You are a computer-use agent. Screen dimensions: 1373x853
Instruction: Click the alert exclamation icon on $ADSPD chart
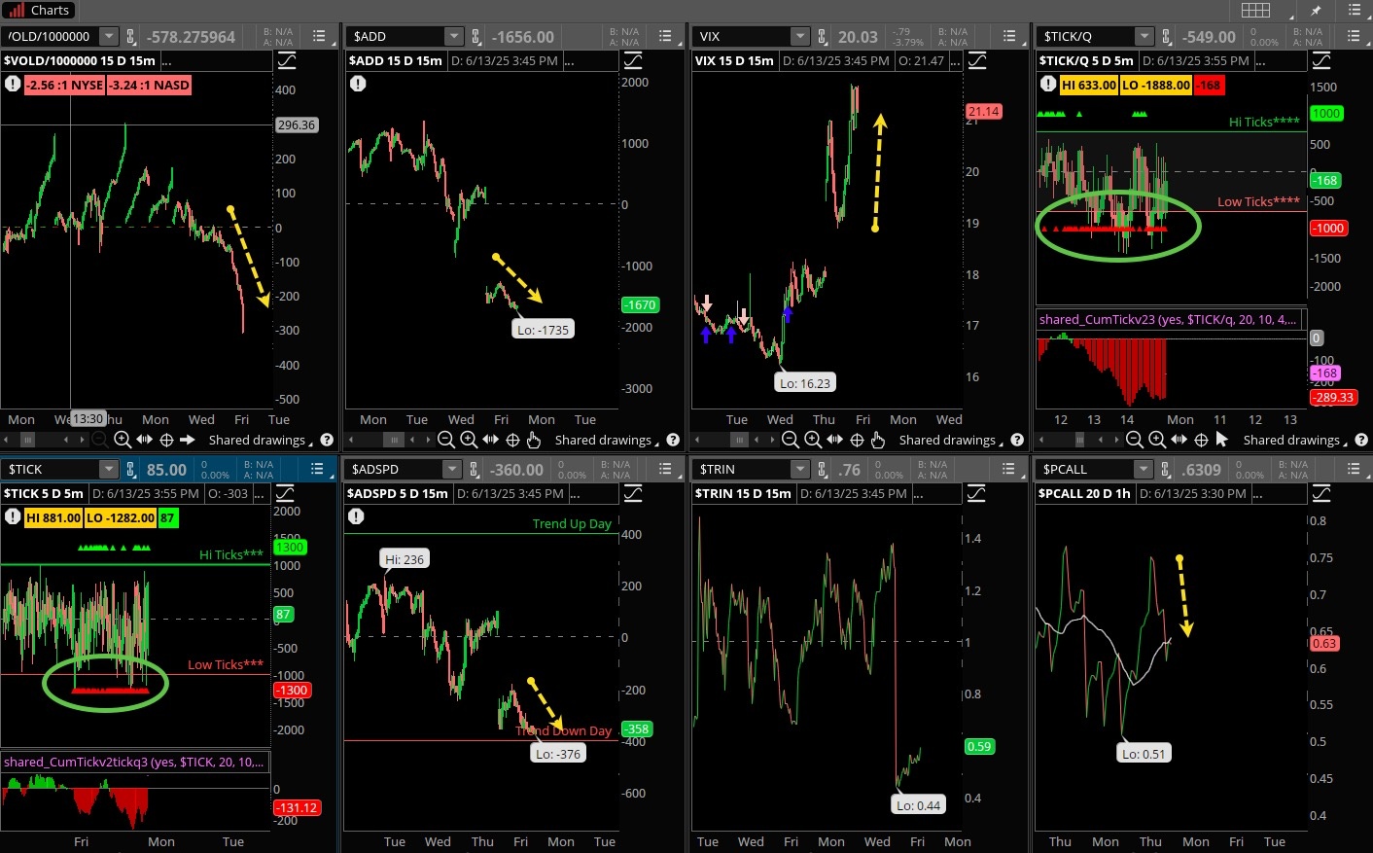[x=356, y=516]
